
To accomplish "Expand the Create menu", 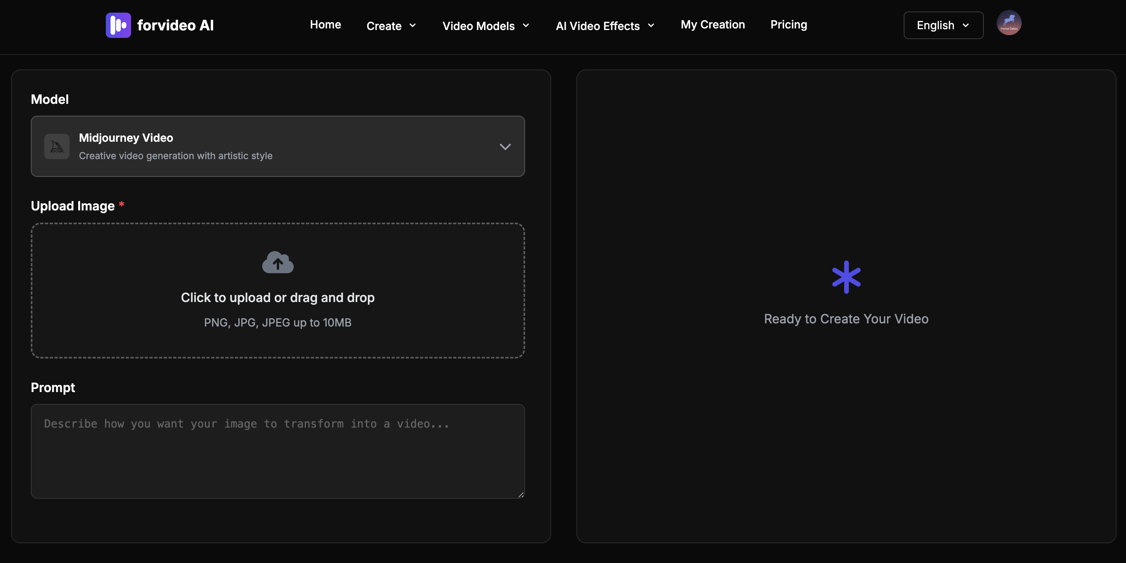I will coord(391,26).
